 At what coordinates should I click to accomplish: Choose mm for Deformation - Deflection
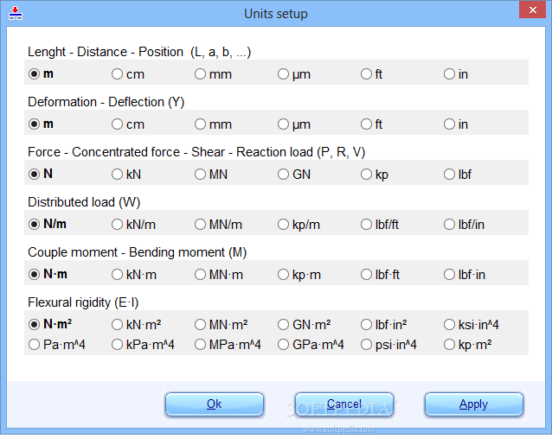click(x=214, y=124)
